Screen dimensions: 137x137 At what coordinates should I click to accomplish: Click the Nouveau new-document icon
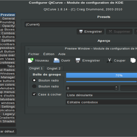(31, 60)
